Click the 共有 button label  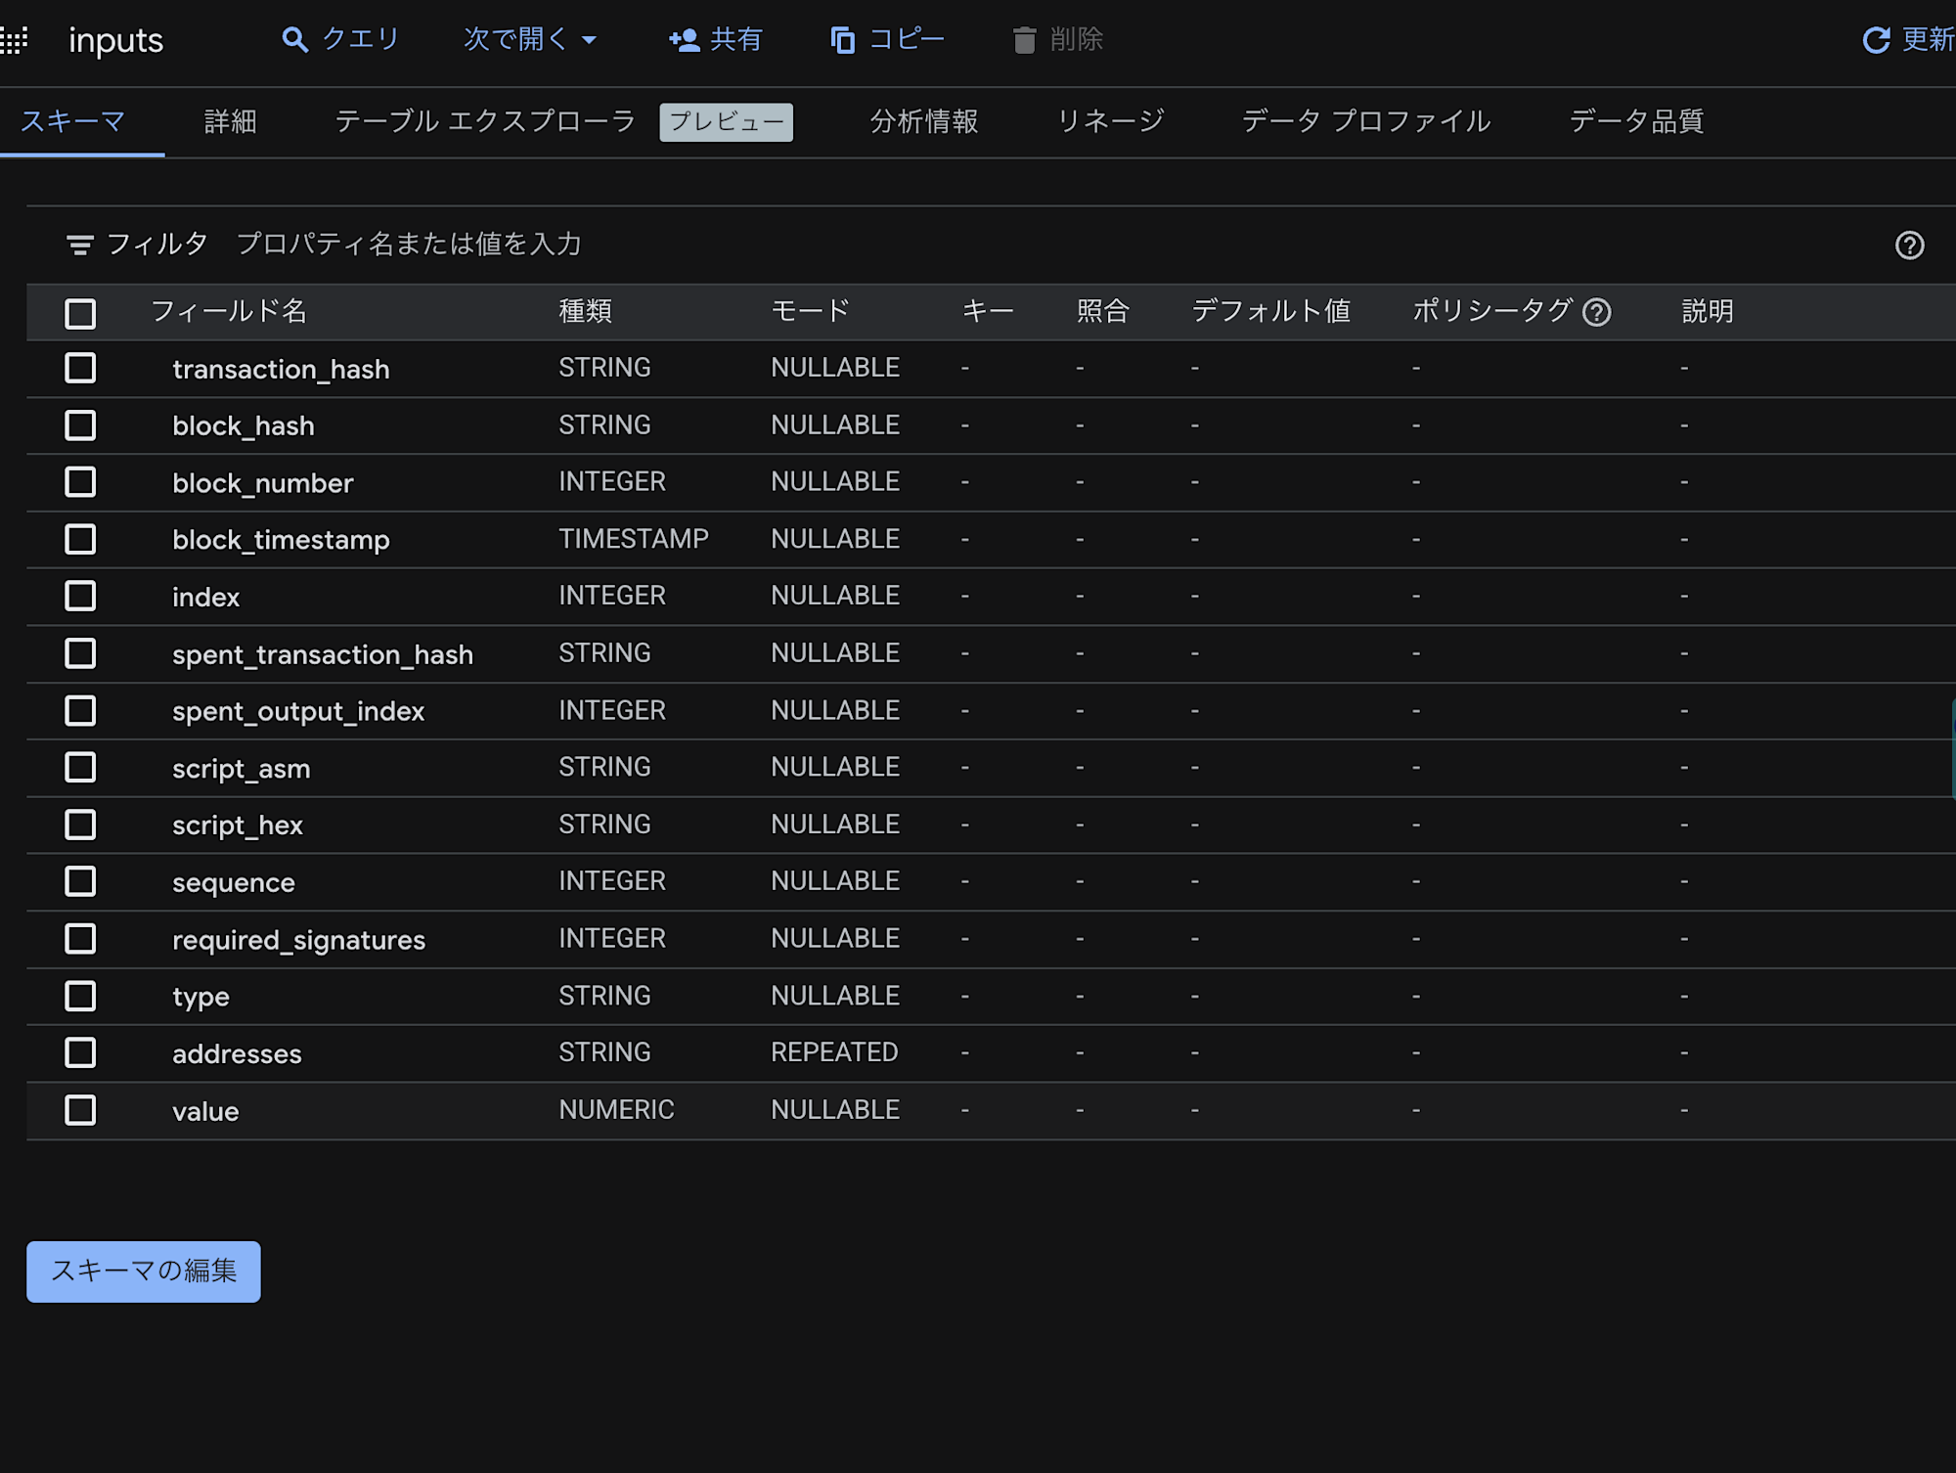[x=735, y=39]
